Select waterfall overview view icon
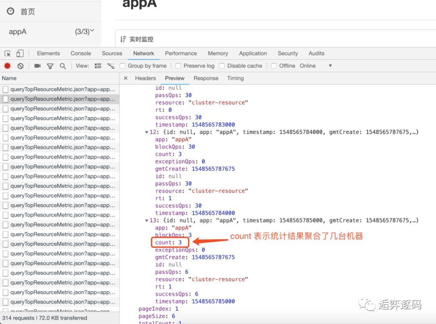Image resolution: width=436 pixels, height=324 pixels. click(111, 66)
